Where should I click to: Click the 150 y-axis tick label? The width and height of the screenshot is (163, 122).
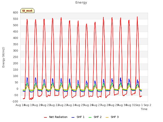click(x=16, y=70)
